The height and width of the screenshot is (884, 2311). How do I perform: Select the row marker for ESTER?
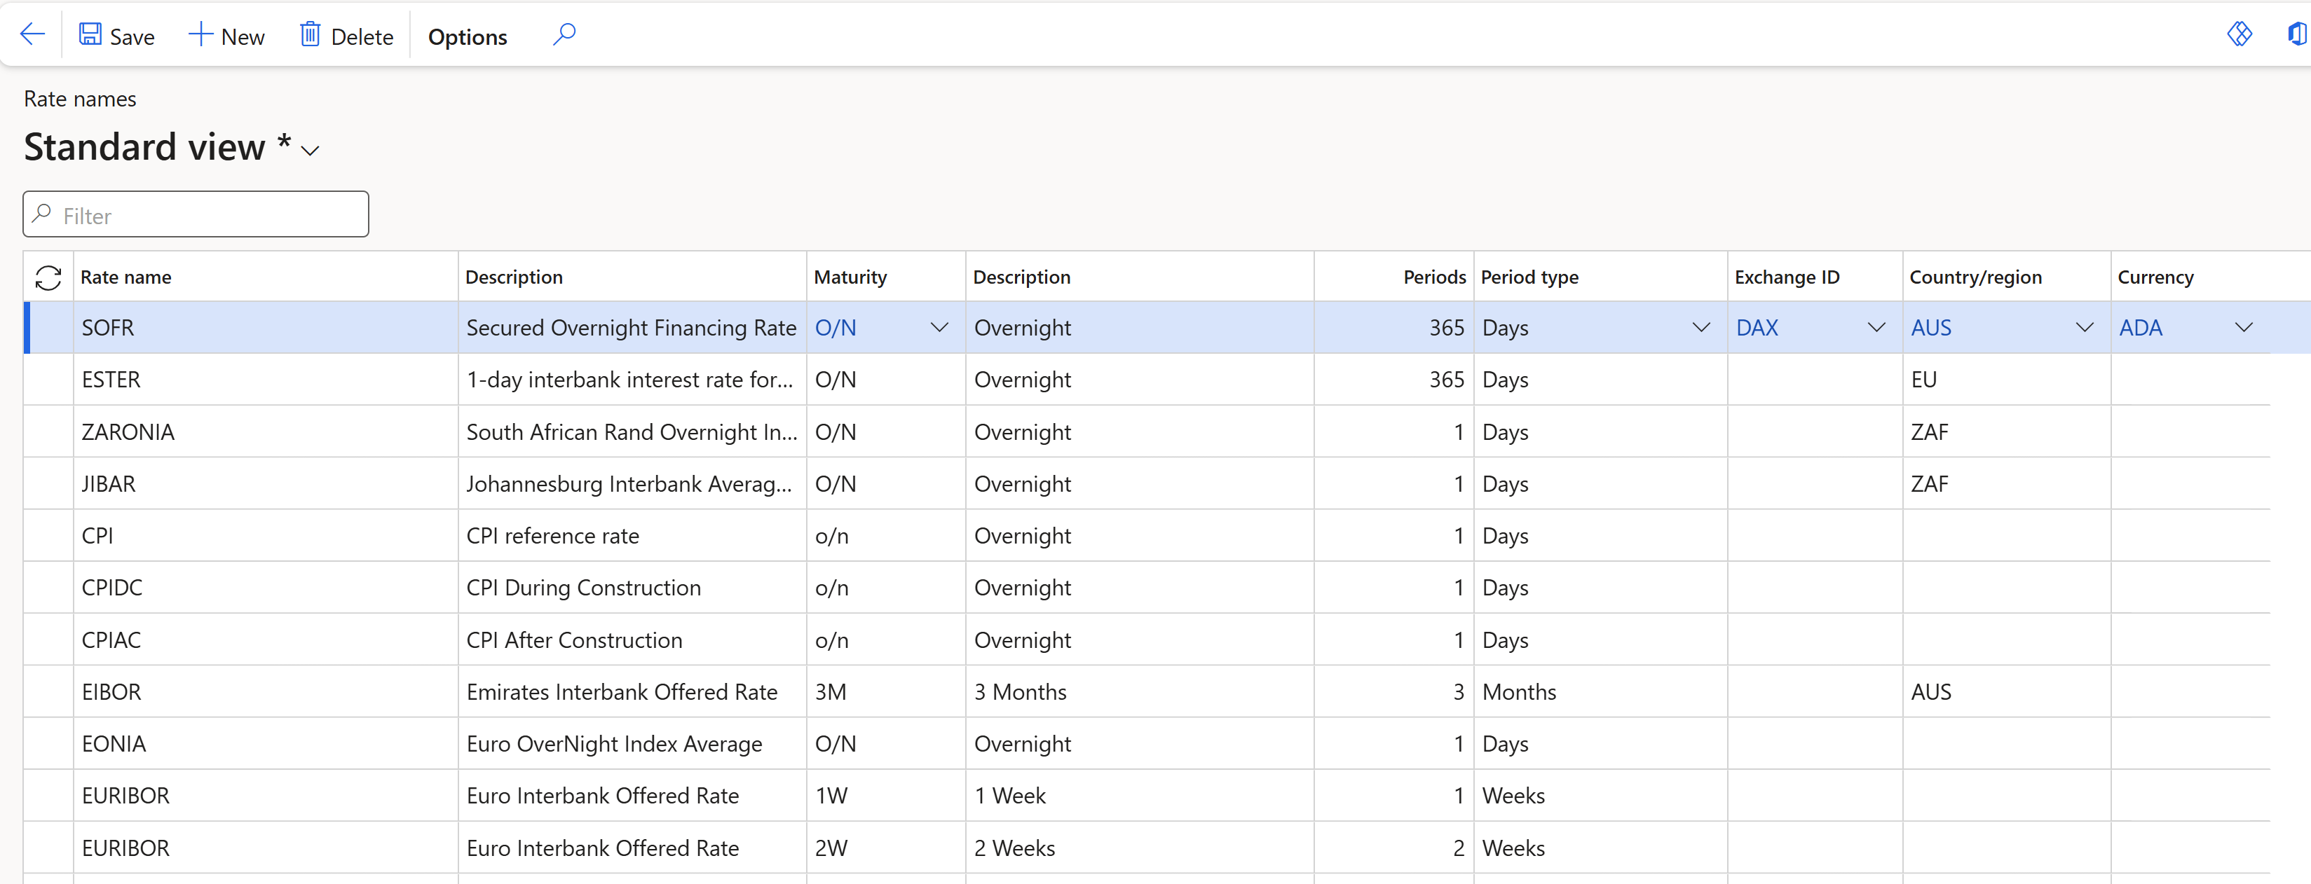[x=48, y=380]
